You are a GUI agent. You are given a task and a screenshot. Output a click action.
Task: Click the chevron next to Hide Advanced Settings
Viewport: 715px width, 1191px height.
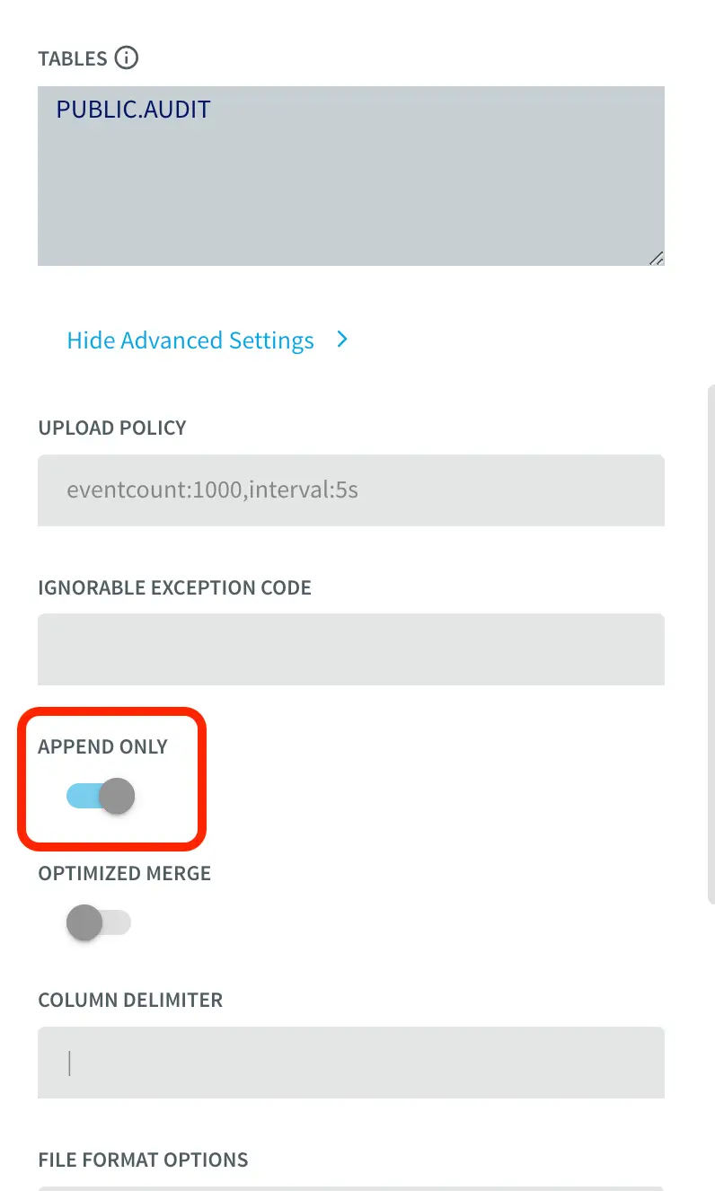coord(342,340)
